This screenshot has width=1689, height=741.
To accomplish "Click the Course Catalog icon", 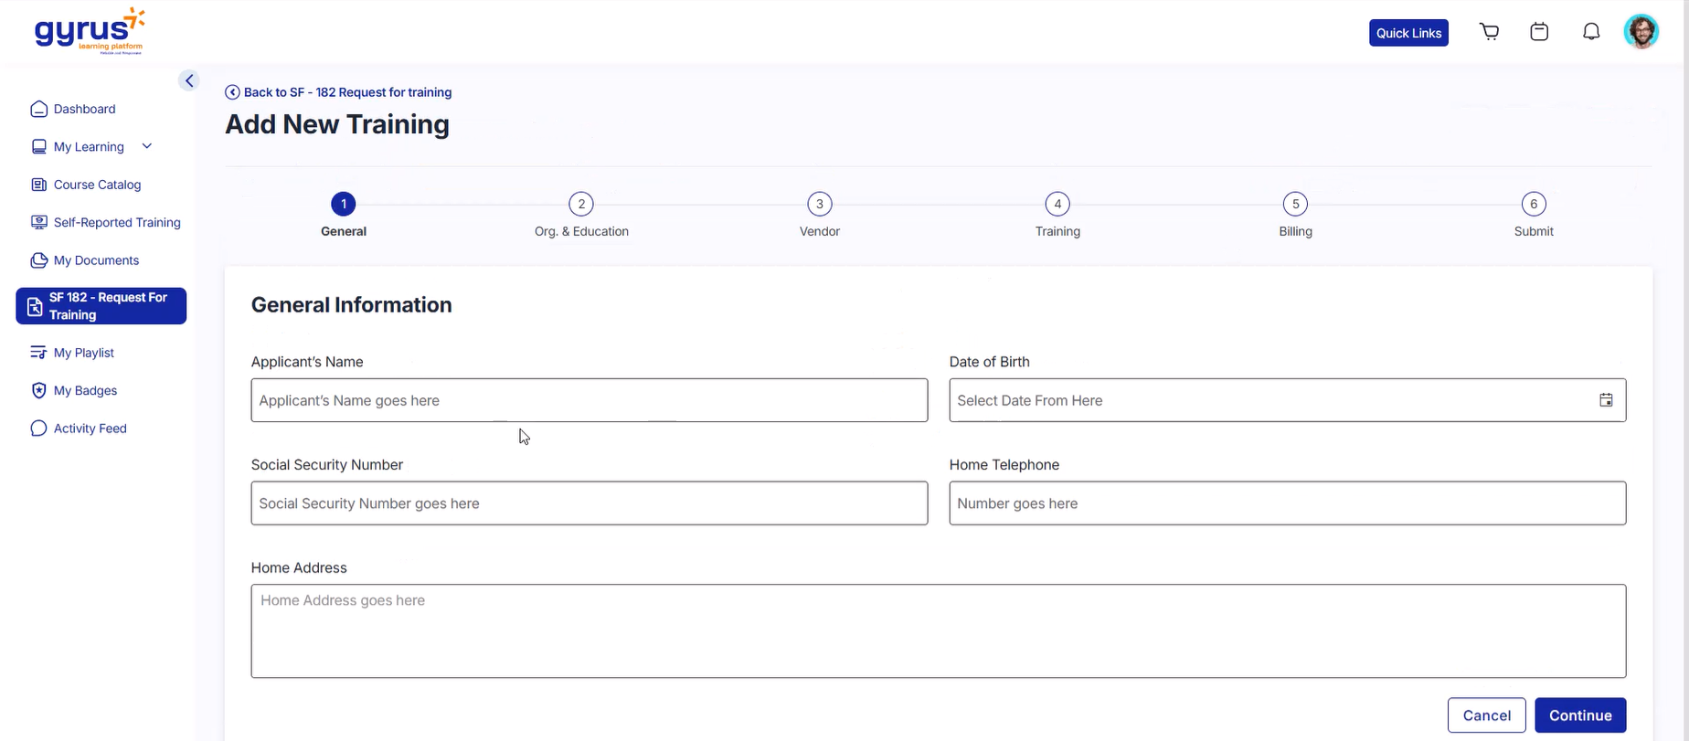I will (38, 185).
